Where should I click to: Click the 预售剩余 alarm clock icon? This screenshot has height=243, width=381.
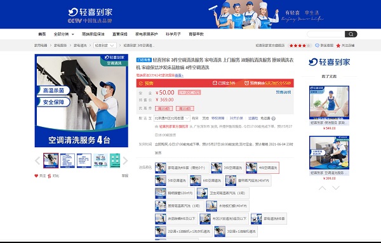[246, 83]
